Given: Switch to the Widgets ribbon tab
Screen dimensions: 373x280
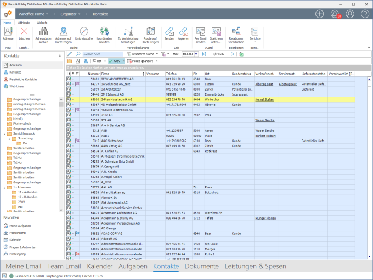Looking at the screenshot, I should point(42,23).
